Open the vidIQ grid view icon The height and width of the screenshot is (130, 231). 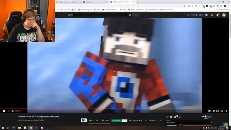(167, 117)
